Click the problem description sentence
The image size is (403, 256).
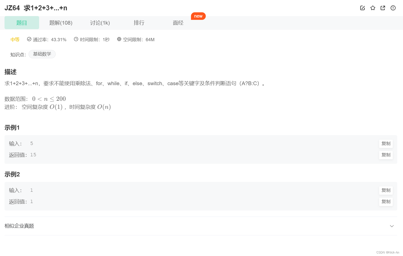[x=135, y=83]
